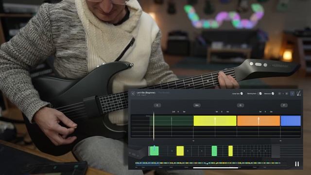Click the white playhead line on timeline
Viewport: 311px width, 175px height.
[154, 126]
